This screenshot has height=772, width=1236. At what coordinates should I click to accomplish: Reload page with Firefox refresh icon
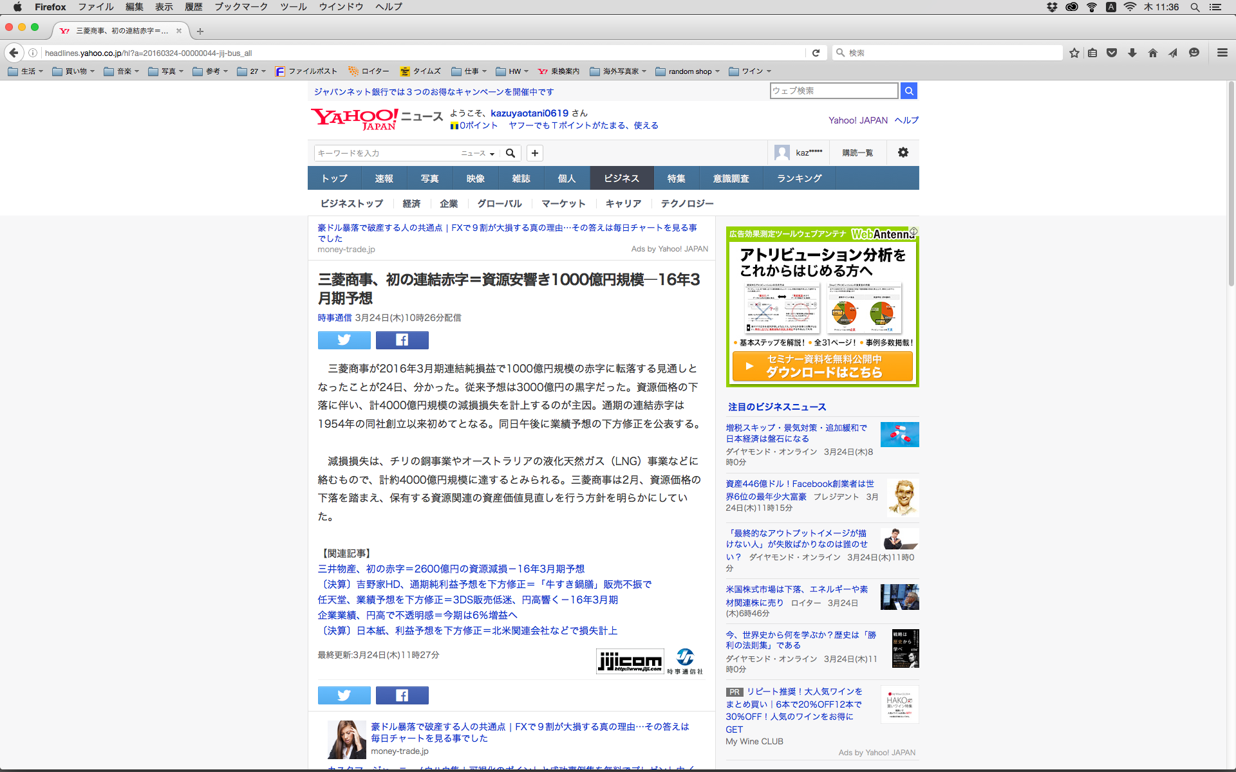click(816, 53)
